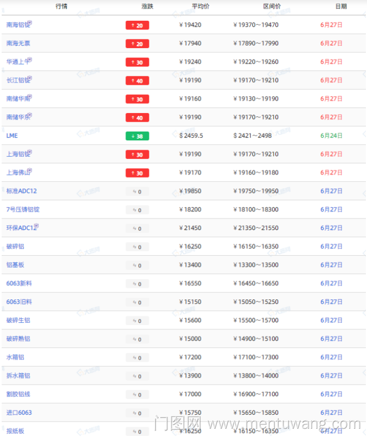This screenshot has width=367, height=437.
Task: Go to the 破碎生铝 price details
Action: [x=18, y=320]
